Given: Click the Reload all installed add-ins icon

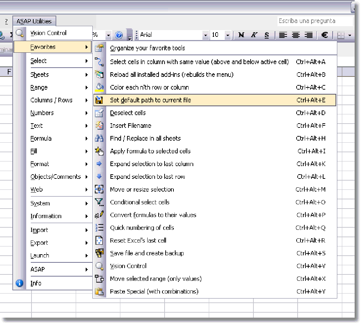Looking at the screenshot, I should (99, 74).
